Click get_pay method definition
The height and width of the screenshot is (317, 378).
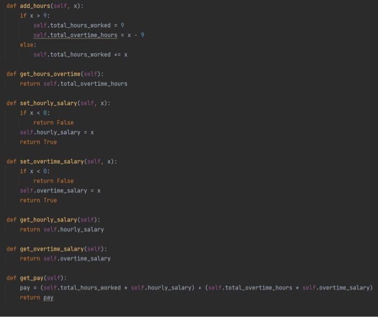click(x=36, y=278)
